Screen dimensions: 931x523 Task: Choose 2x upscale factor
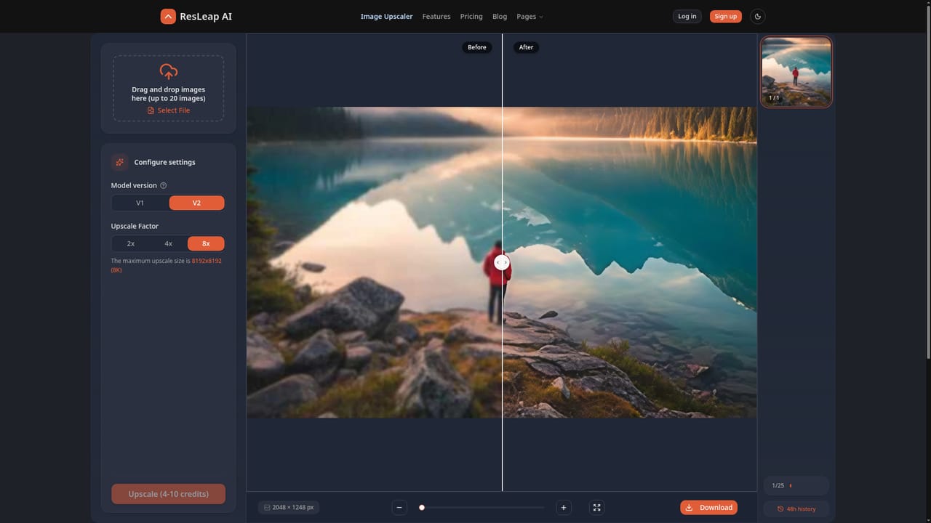[x=131, y=243]
